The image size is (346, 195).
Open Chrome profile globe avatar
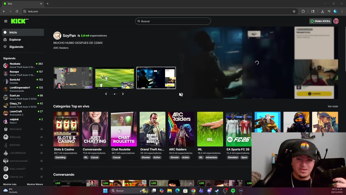(x=335, y=11)
